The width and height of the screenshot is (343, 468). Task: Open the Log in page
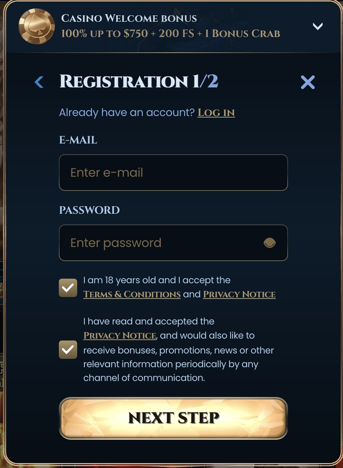pos(216,112)
